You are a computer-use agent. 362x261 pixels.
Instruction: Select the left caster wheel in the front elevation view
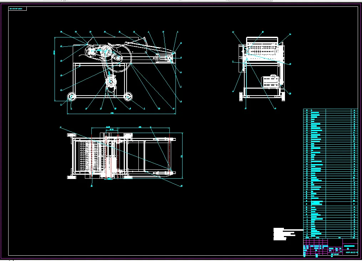(72, 97)
